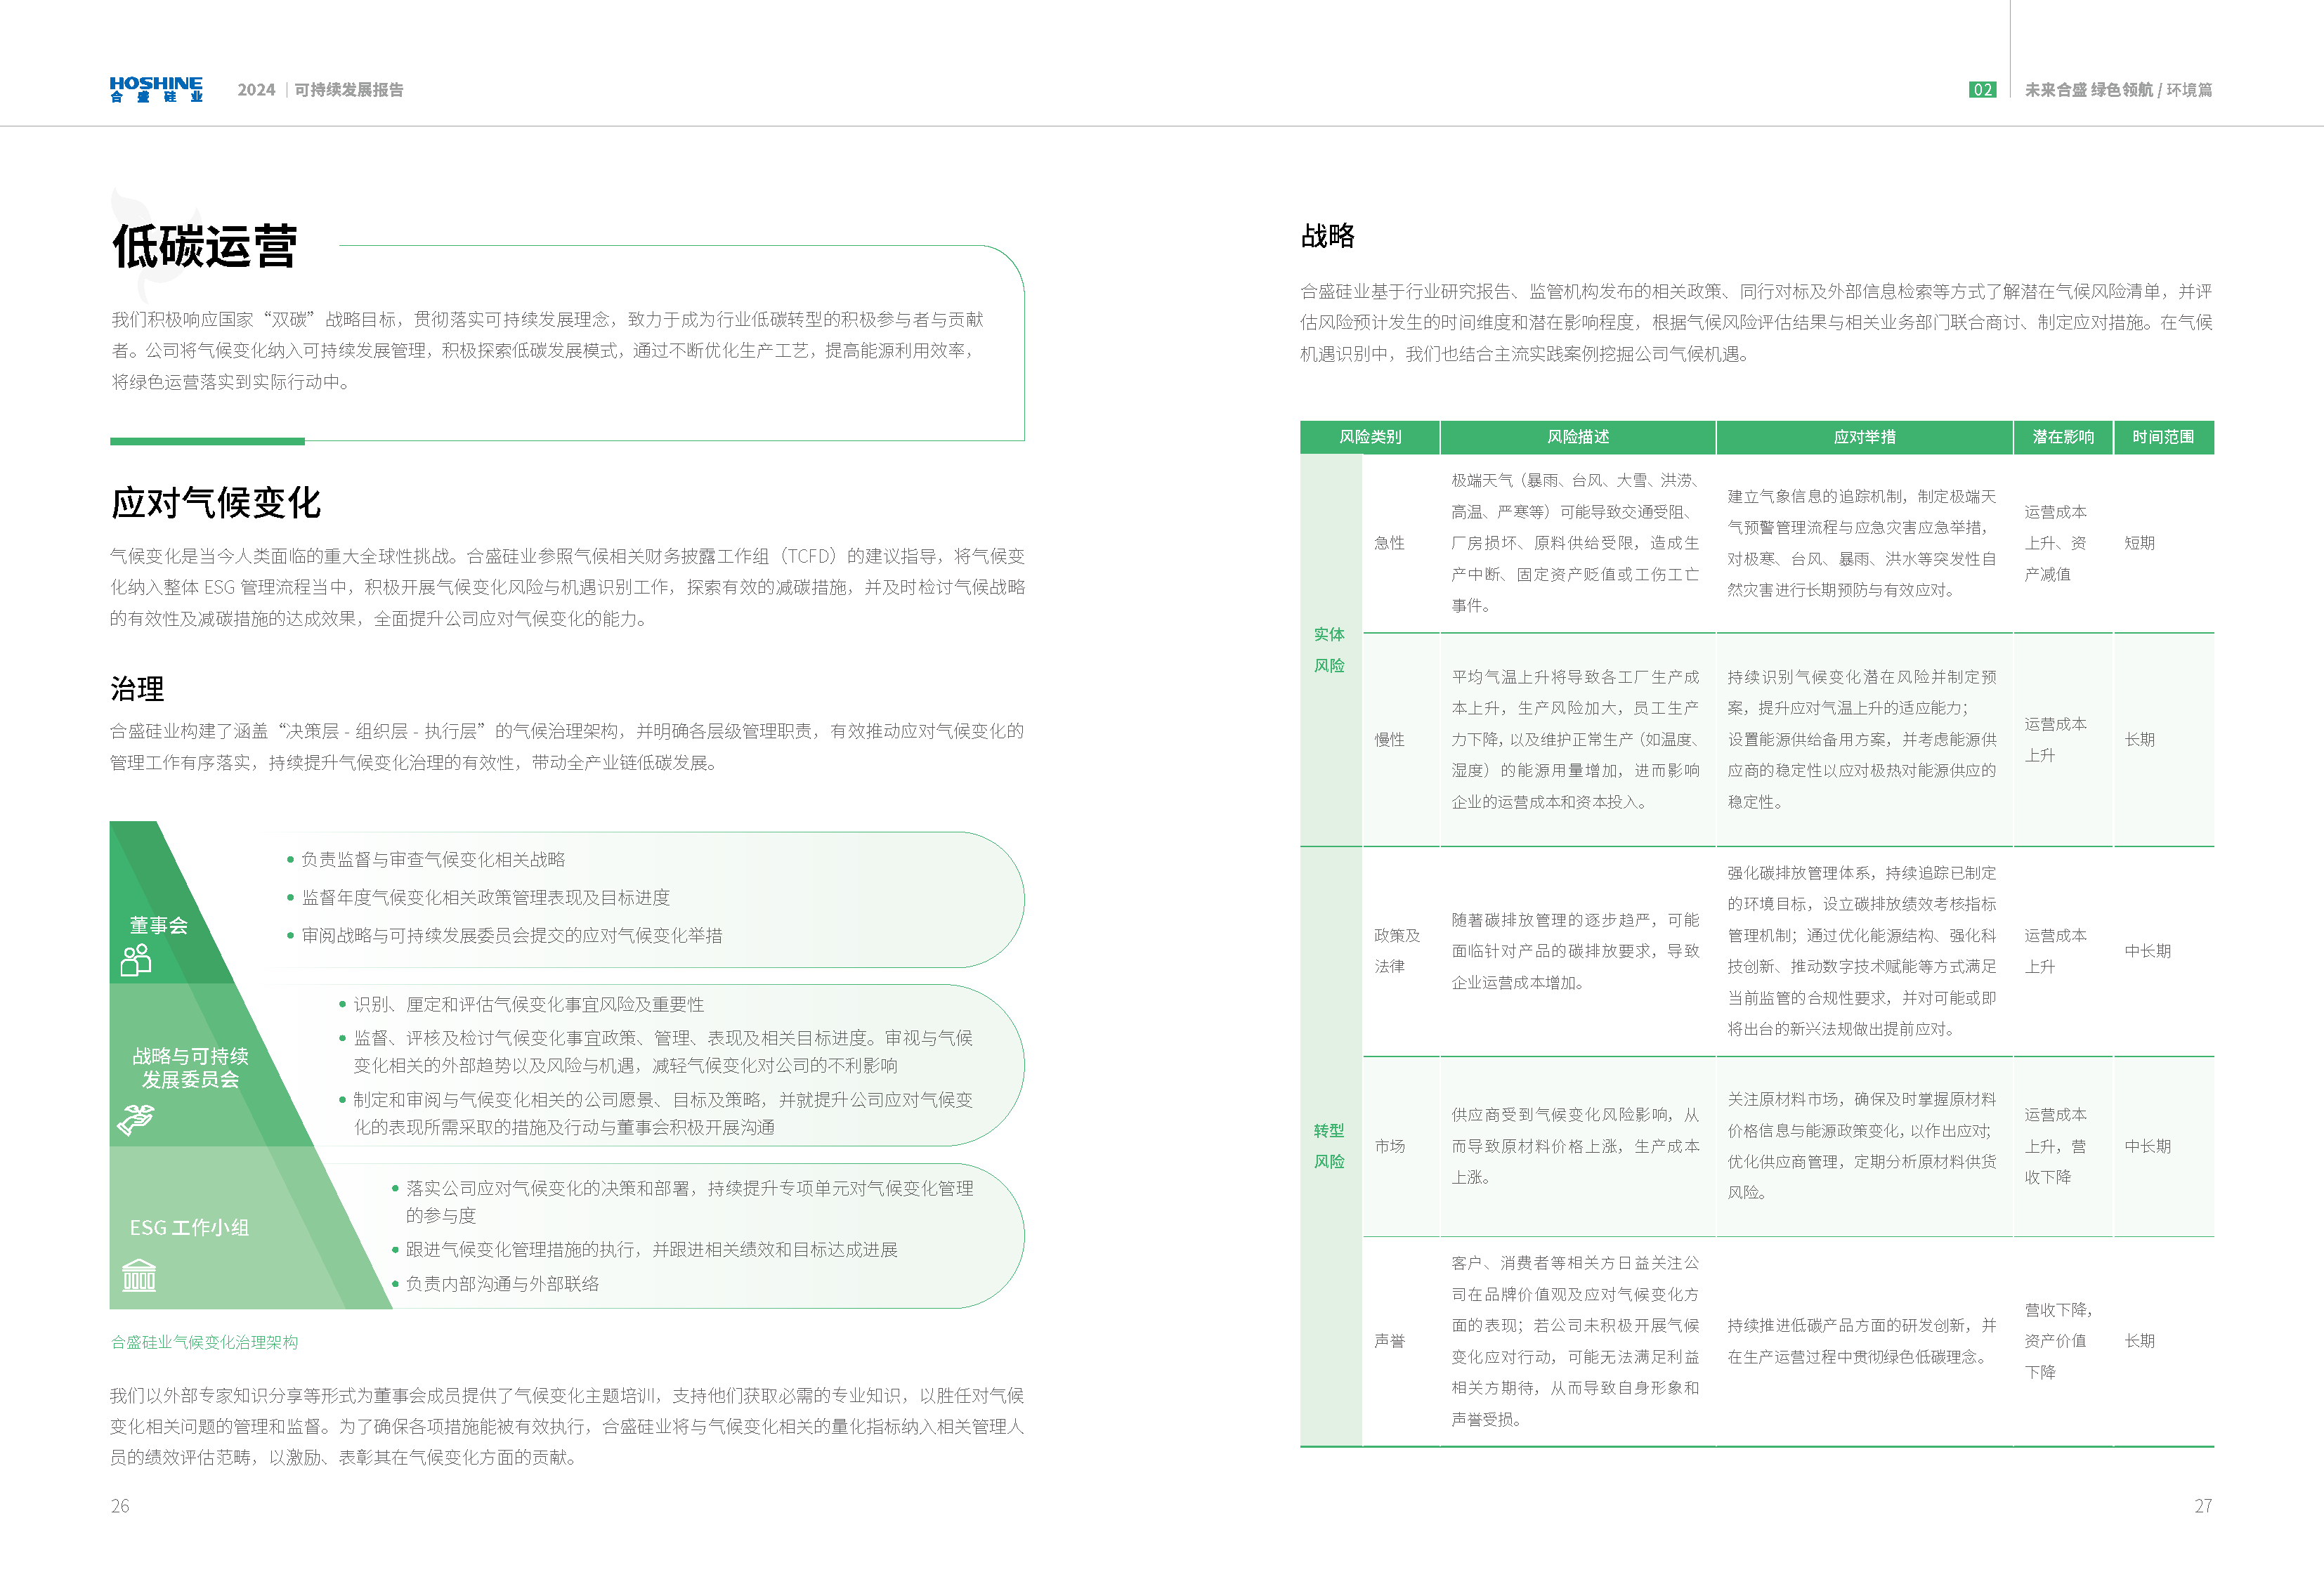Toggle the 风险类别 column header

click(1370, 437)
